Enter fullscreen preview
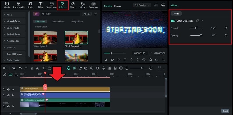Image resolution: width=233 pixels, height=115 pixels. (163, 60)
